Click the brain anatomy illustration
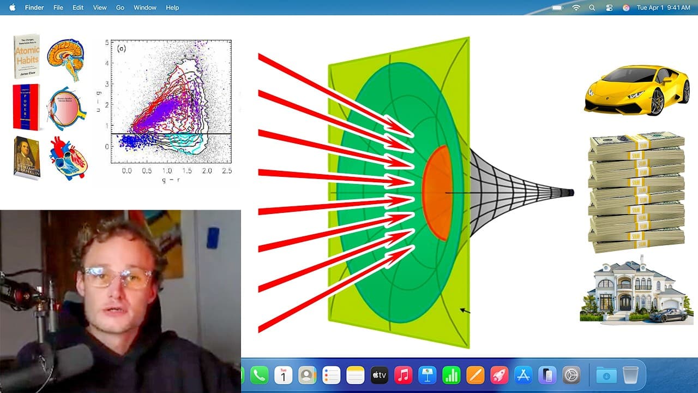 (65, 60)
